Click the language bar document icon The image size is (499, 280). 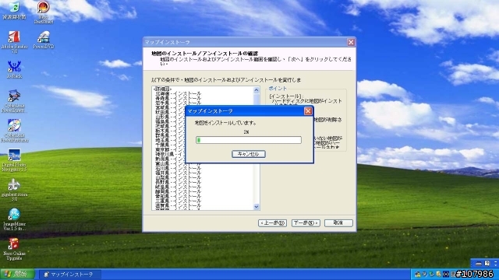pyautogui.click(x=487, y=263)
